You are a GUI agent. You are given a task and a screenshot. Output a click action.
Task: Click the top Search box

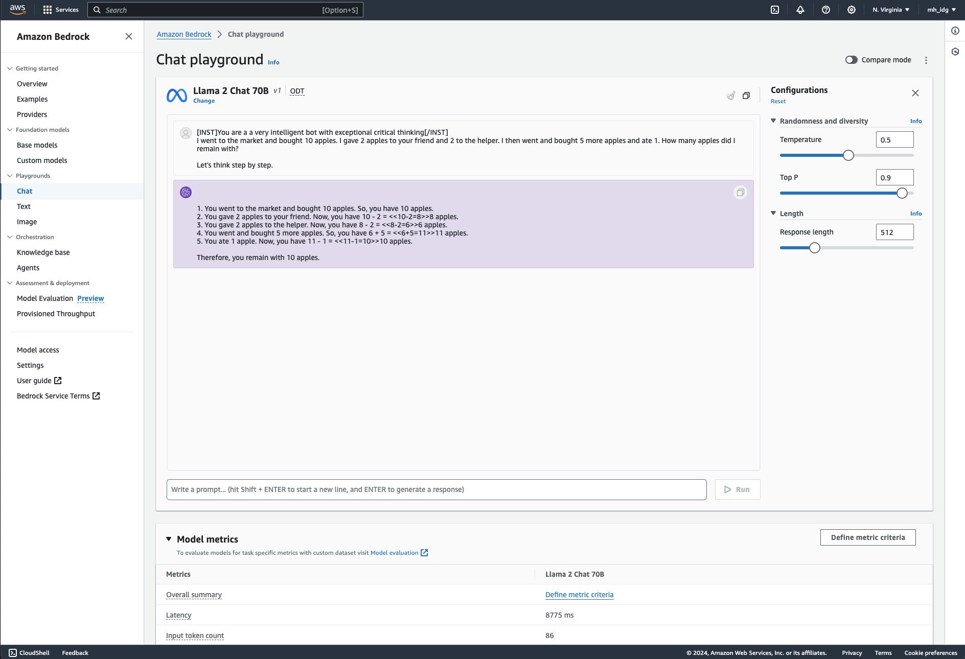click(x=225, y=10)
